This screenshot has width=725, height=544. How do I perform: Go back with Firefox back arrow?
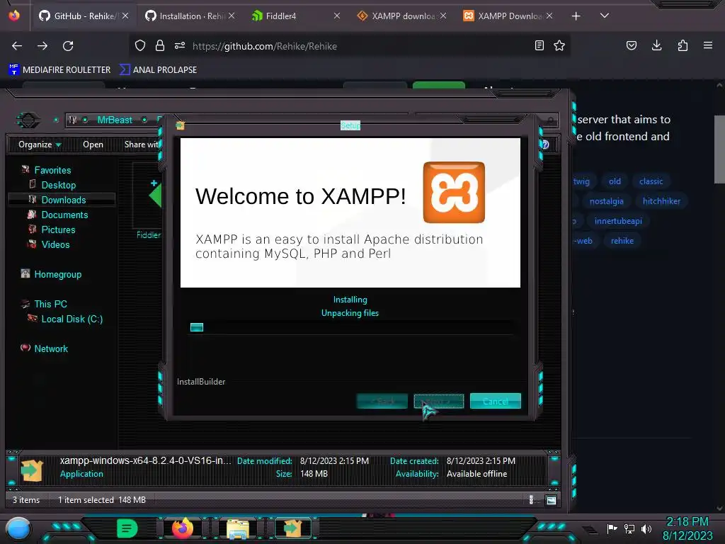point(17,46)
